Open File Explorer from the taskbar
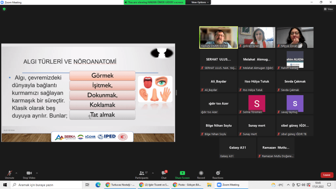 coord(209,185)
